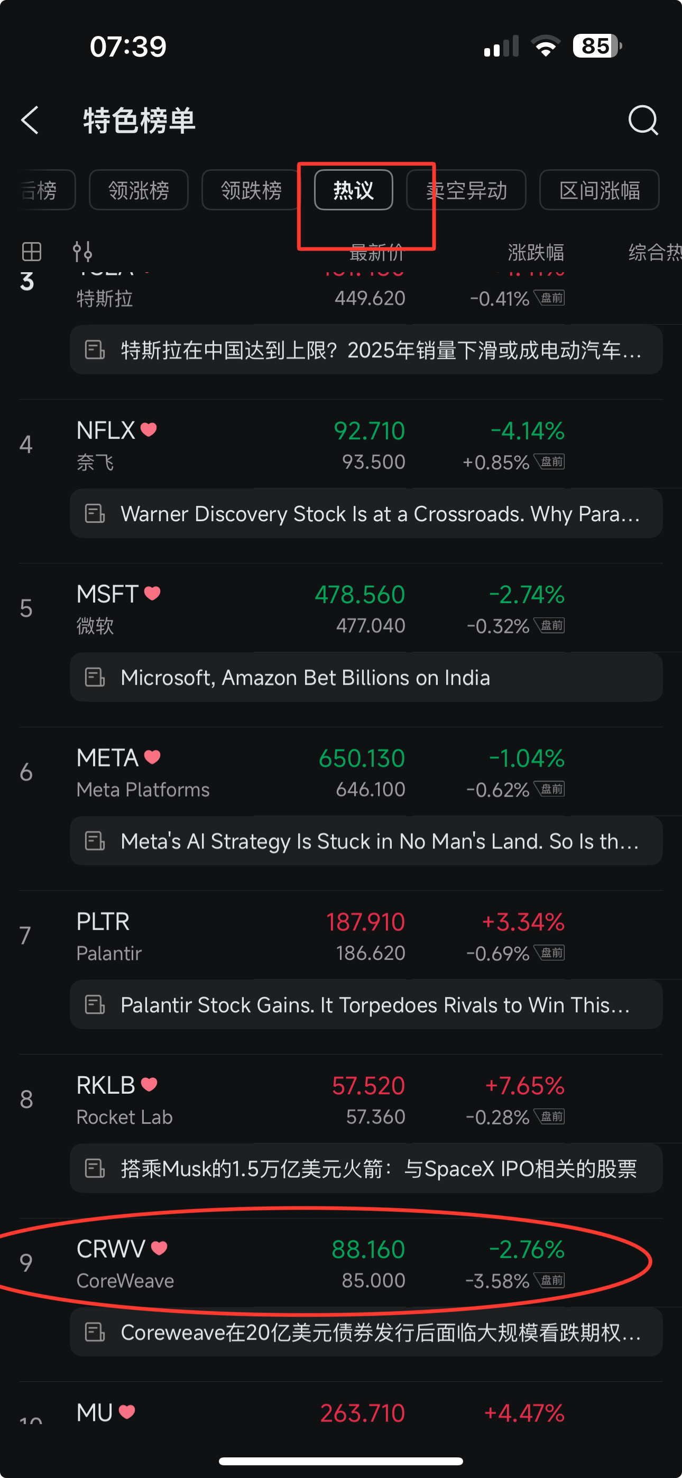The image size is (682, 1478).
Task: Tap heart icon next to CRWV
Action: pos(159,1248)
